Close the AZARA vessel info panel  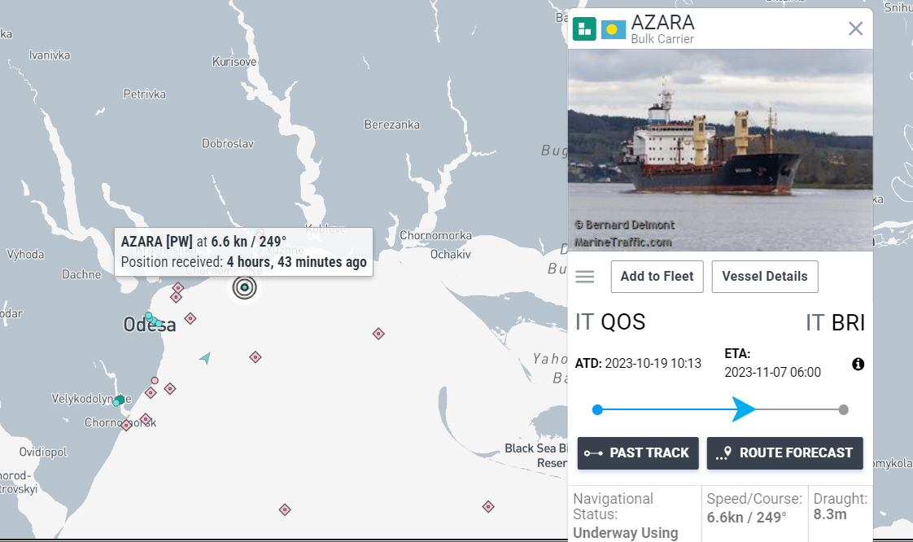point(855,29)
